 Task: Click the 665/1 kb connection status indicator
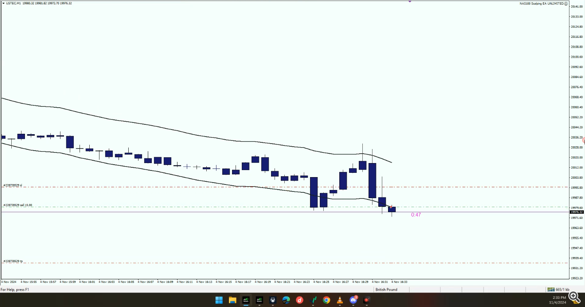[x=558, y=289]
